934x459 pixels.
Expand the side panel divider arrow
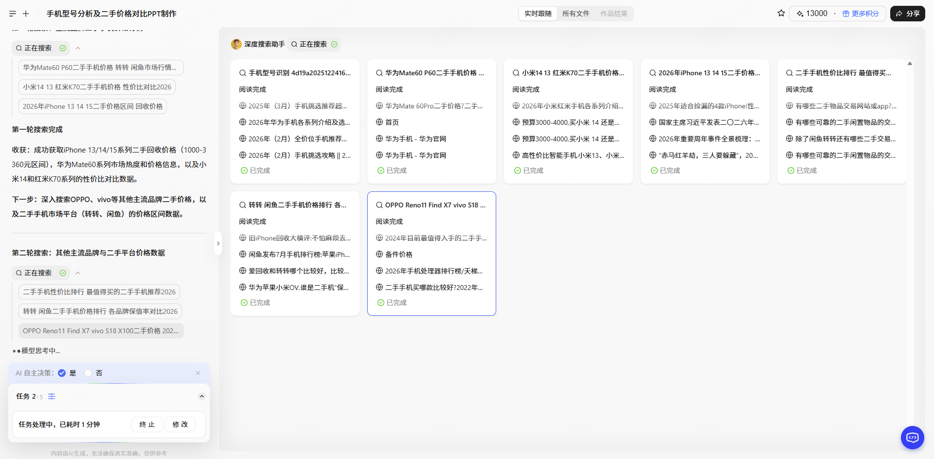[218, 243]
